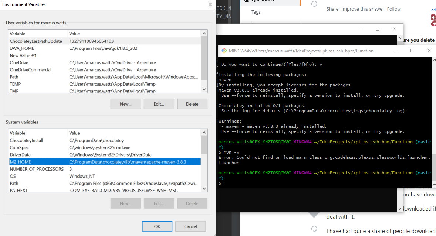This screenshot has width=436, height=236.
Task: Click Edit... under User variables
Action: pos(159,104)
